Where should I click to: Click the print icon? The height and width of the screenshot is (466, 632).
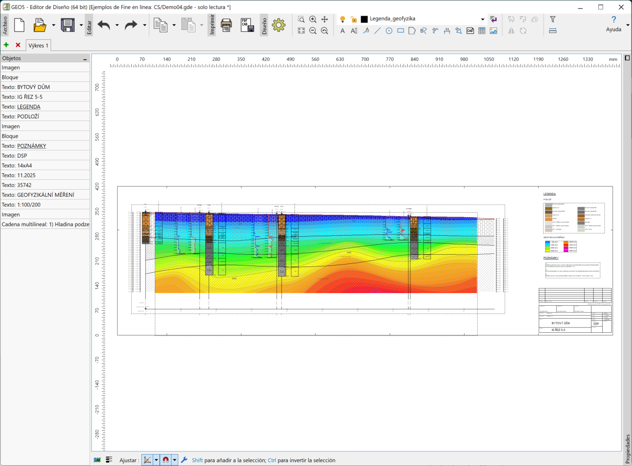[226, 25]
